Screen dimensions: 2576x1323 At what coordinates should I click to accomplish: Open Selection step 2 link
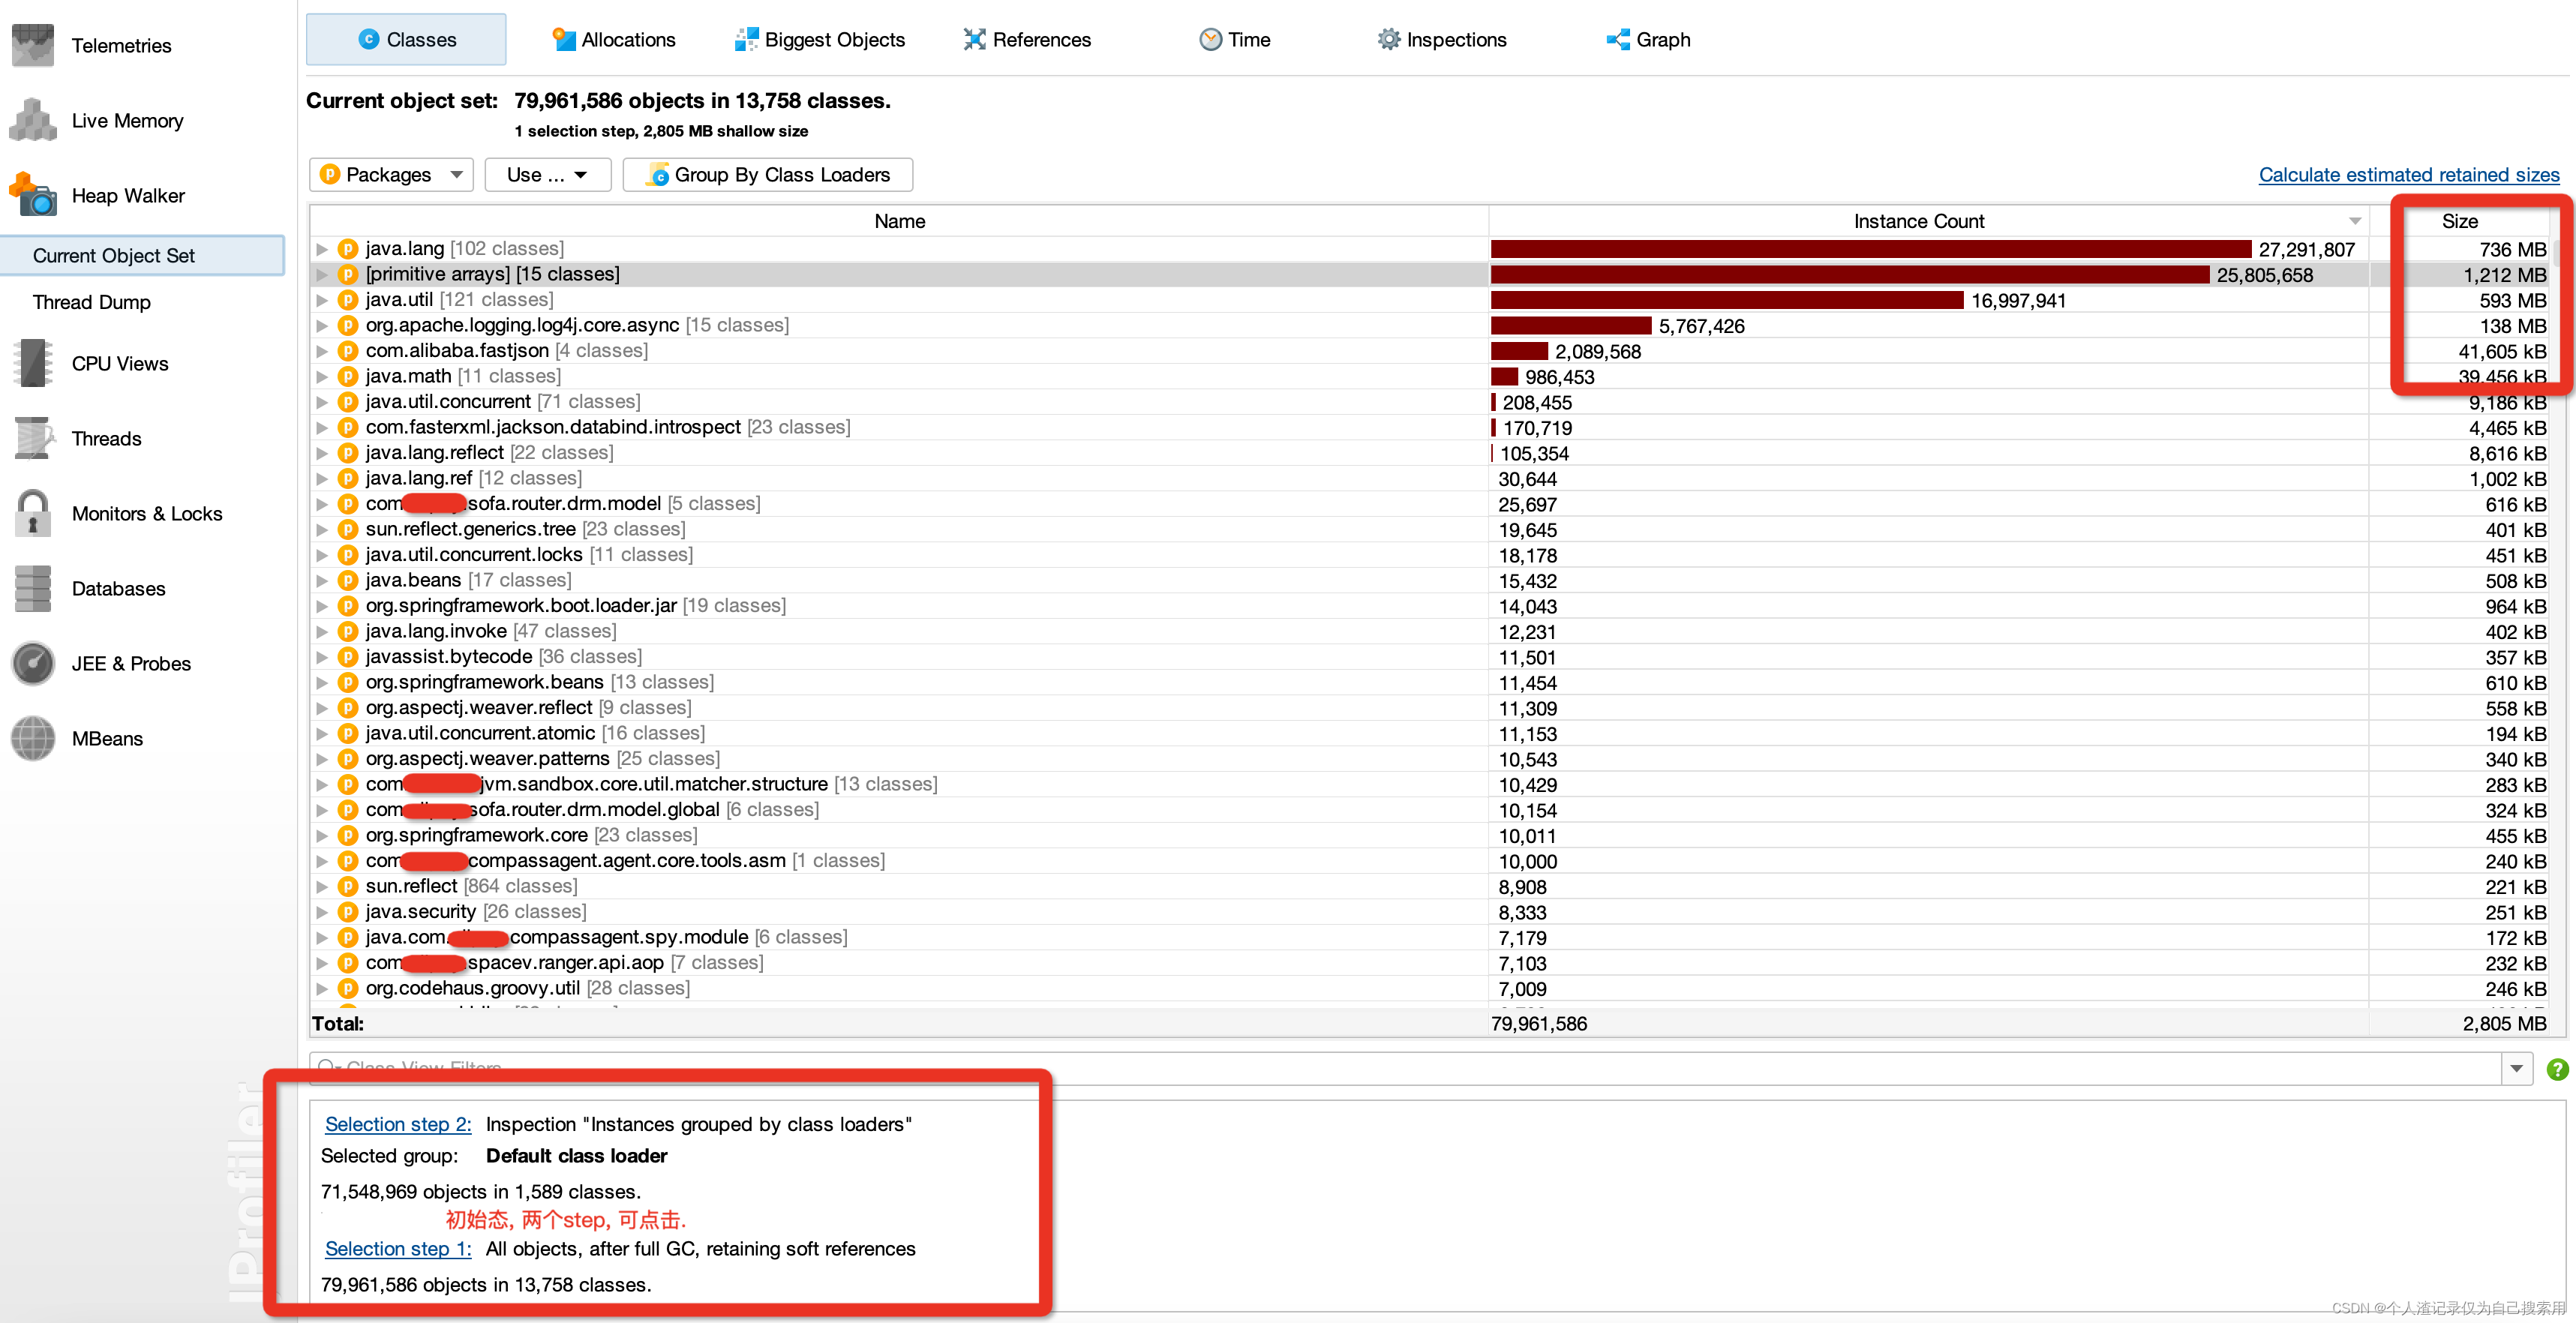point(397,1124)
